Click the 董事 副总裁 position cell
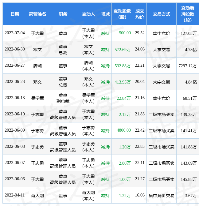Screen dimensions: 199x206 point(63,98)
